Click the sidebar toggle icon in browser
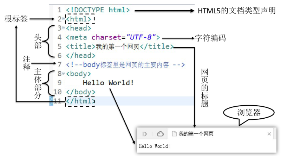The image size is (294, 156). point(145,134)
